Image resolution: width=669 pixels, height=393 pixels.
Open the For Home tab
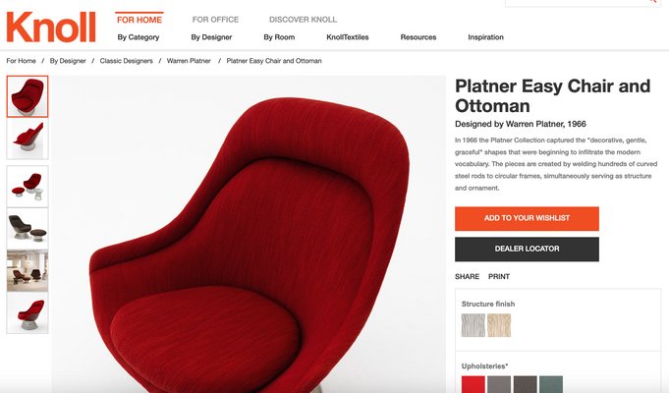pos(139,20)
